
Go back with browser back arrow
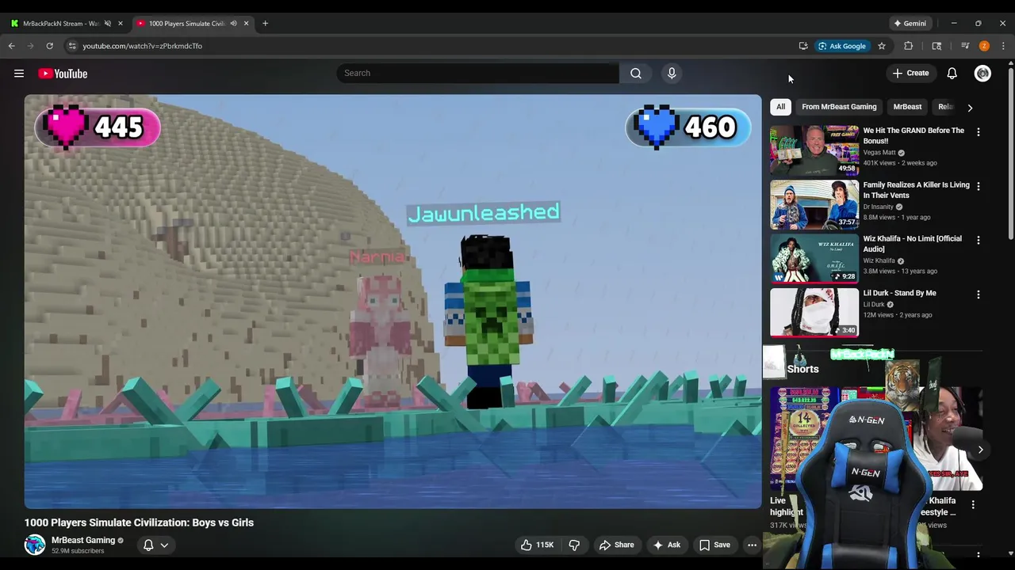[x=12, y=46]
